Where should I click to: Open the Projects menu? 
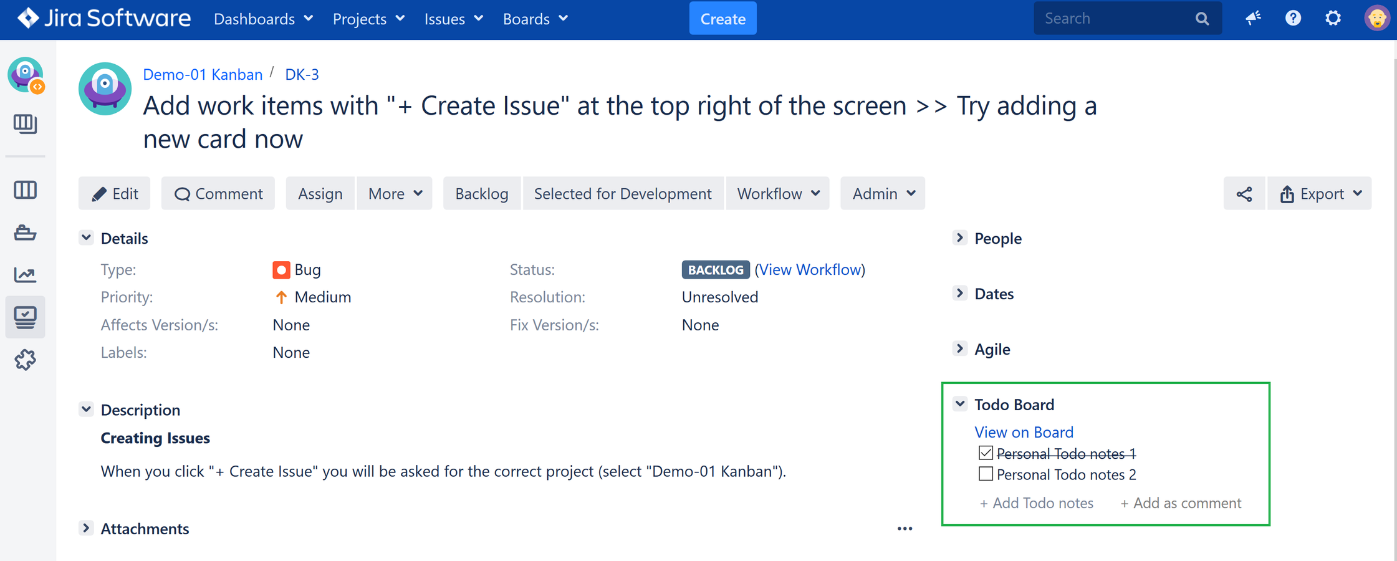click(x=368, y=19)
